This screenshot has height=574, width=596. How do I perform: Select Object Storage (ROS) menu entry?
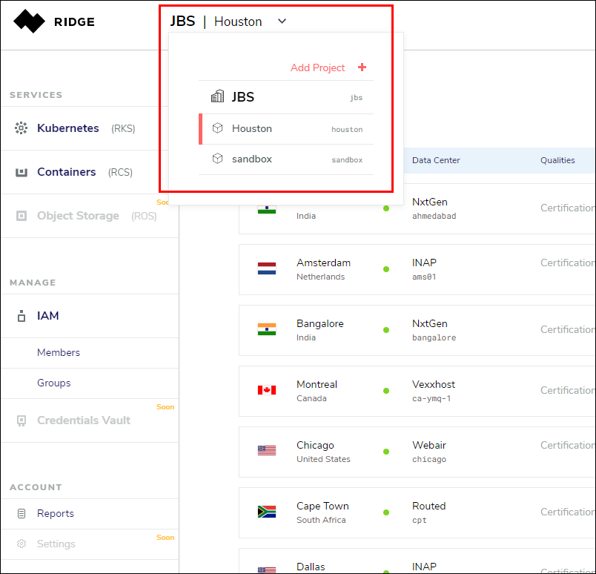coord(97,216)
